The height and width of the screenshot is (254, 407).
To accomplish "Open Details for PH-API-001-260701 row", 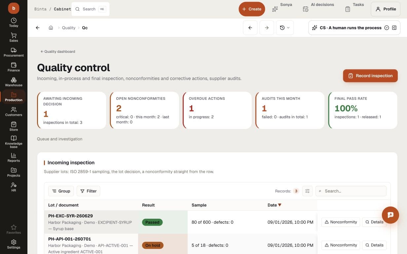I will [x=374, y=245].
